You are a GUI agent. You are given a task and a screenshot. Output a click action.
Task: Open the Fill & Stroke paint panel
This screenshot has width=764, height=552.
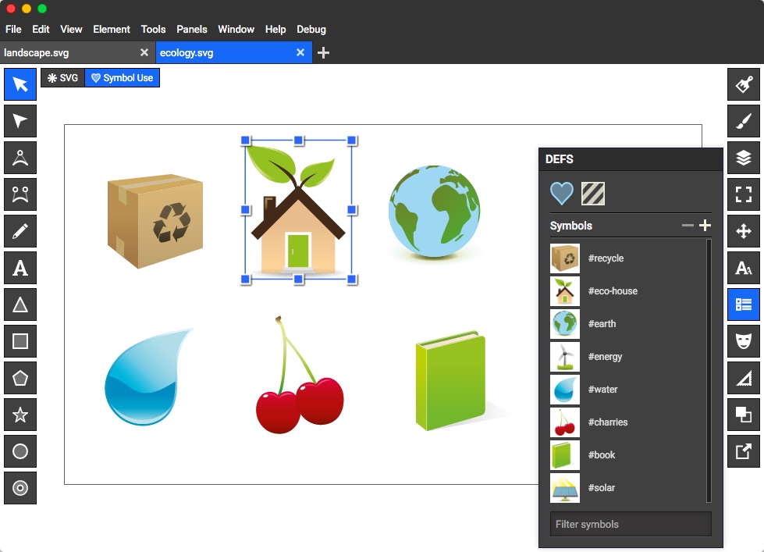coord(744,84)
